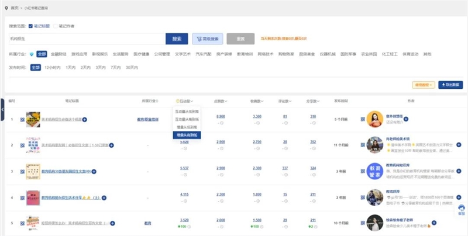This screenshot has height=236, width=468.
Task: Click the QR code icon in row 1
Action: (22, 119)
